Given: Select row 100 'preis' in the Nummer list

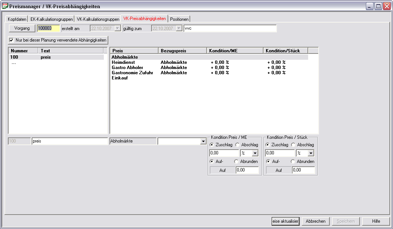Looking at the screenshot, I should tap(57, 57).
